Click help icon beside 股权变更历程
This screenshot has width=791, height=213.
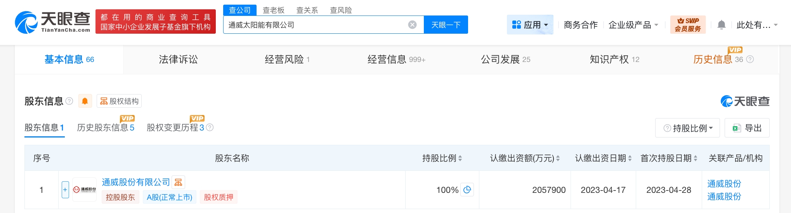click(210, 127)
